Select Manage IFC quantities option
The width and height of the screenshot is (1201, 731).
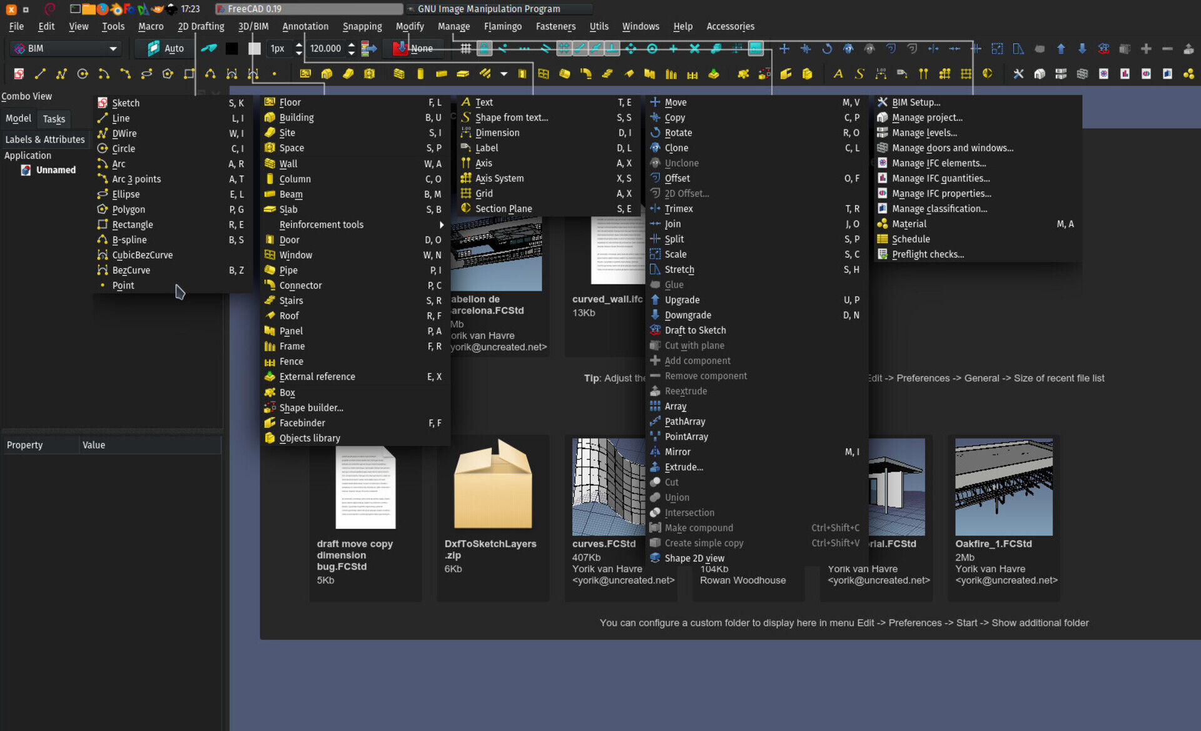[940, 178]
